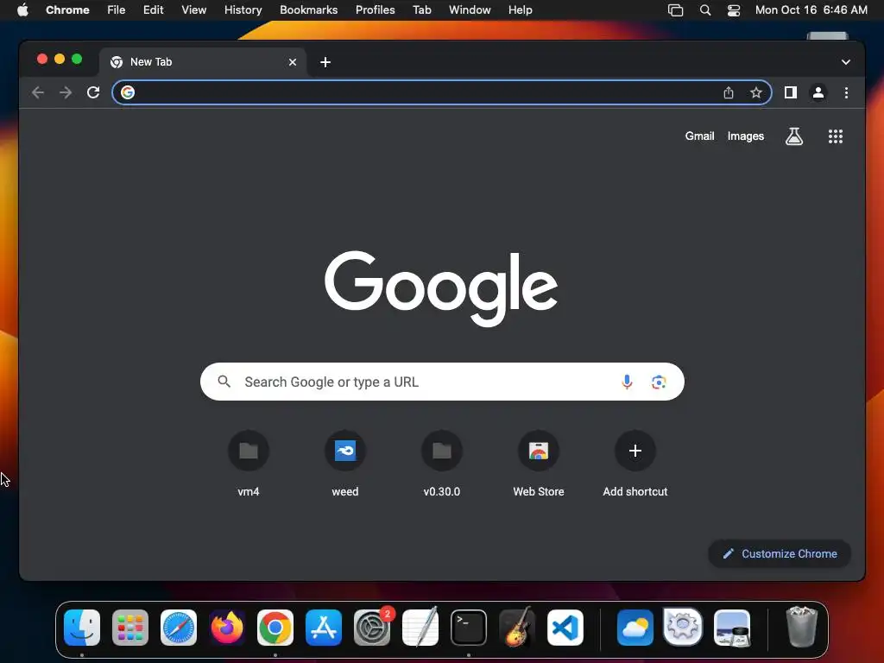Image resolution: width=884 pixels, height=663 pixels.
Task: Open App Store from the Dock
Action: point(324,628)
